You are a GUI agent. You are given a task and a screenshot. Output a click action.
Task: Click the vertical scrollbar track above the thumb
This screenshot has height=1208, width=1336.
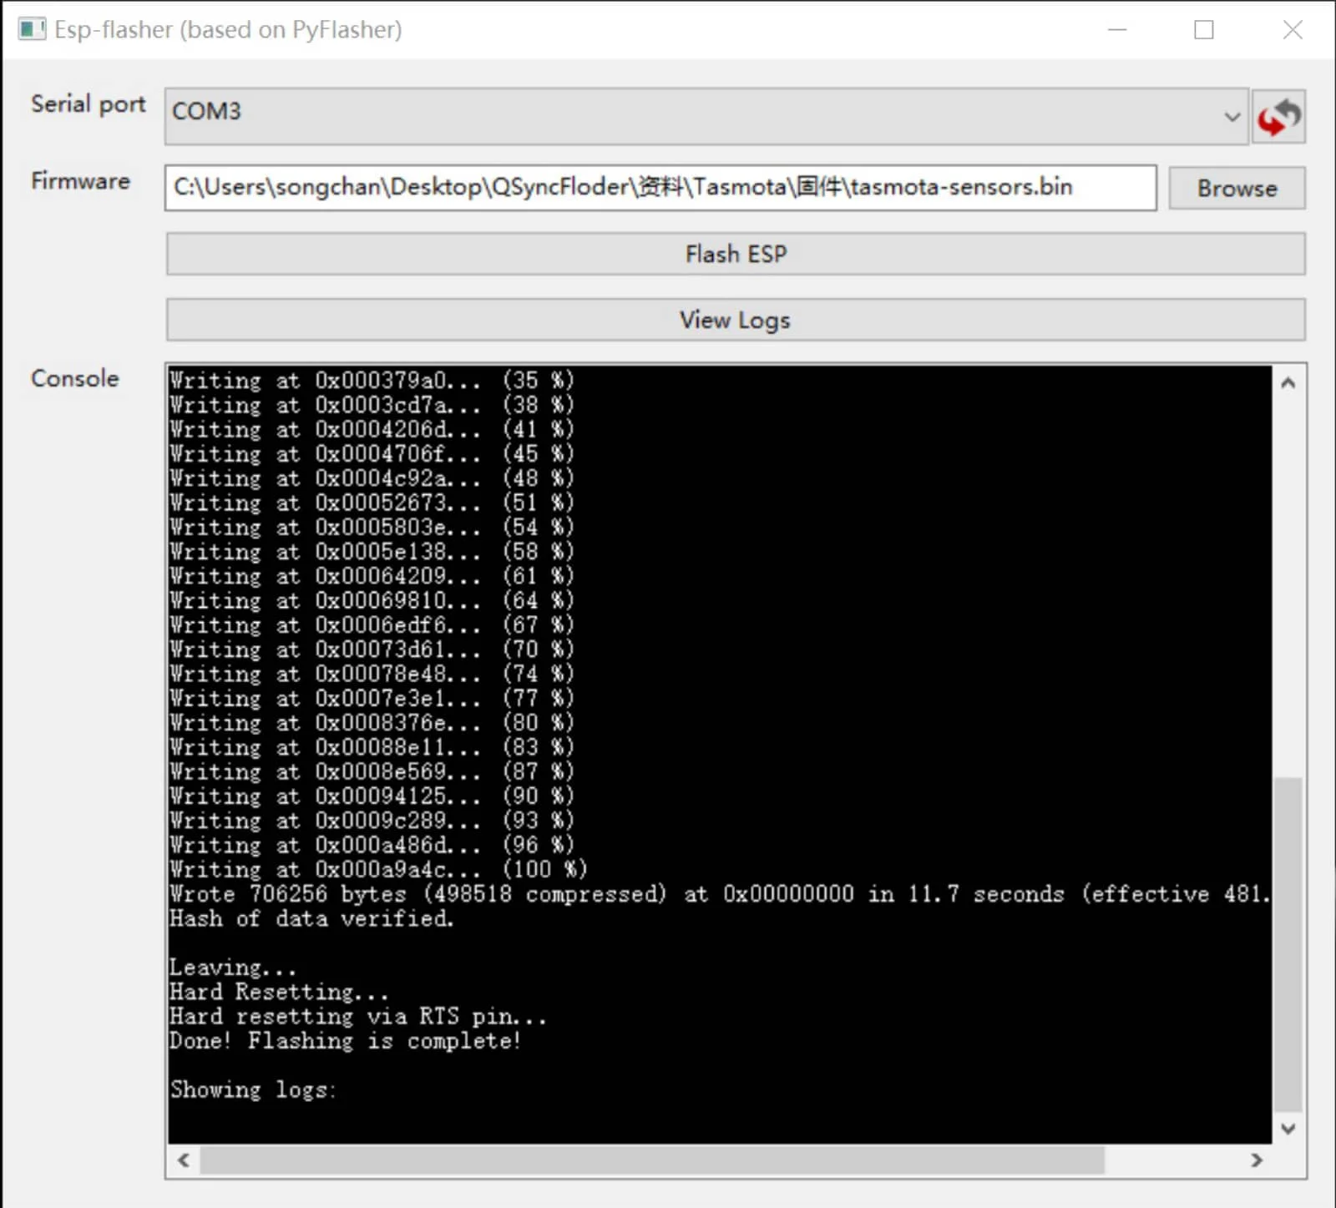[1288, 584]
